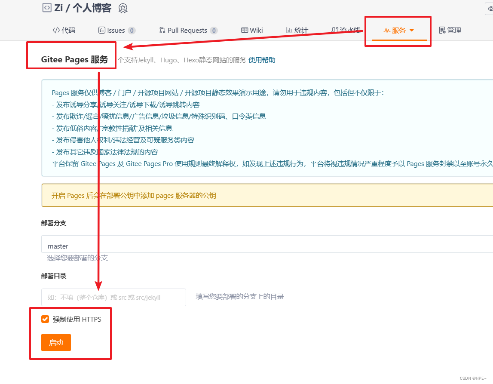Click the line 发布侵害他人权利/违法经营及可疑服务类内容

pyautogui.click(x=123, y=140)
